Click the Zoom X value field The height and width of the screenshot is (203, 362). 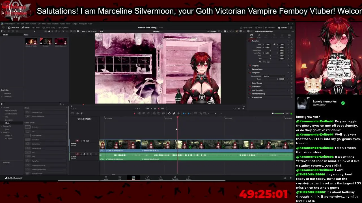pyautogui.click(x=268, y=44)
